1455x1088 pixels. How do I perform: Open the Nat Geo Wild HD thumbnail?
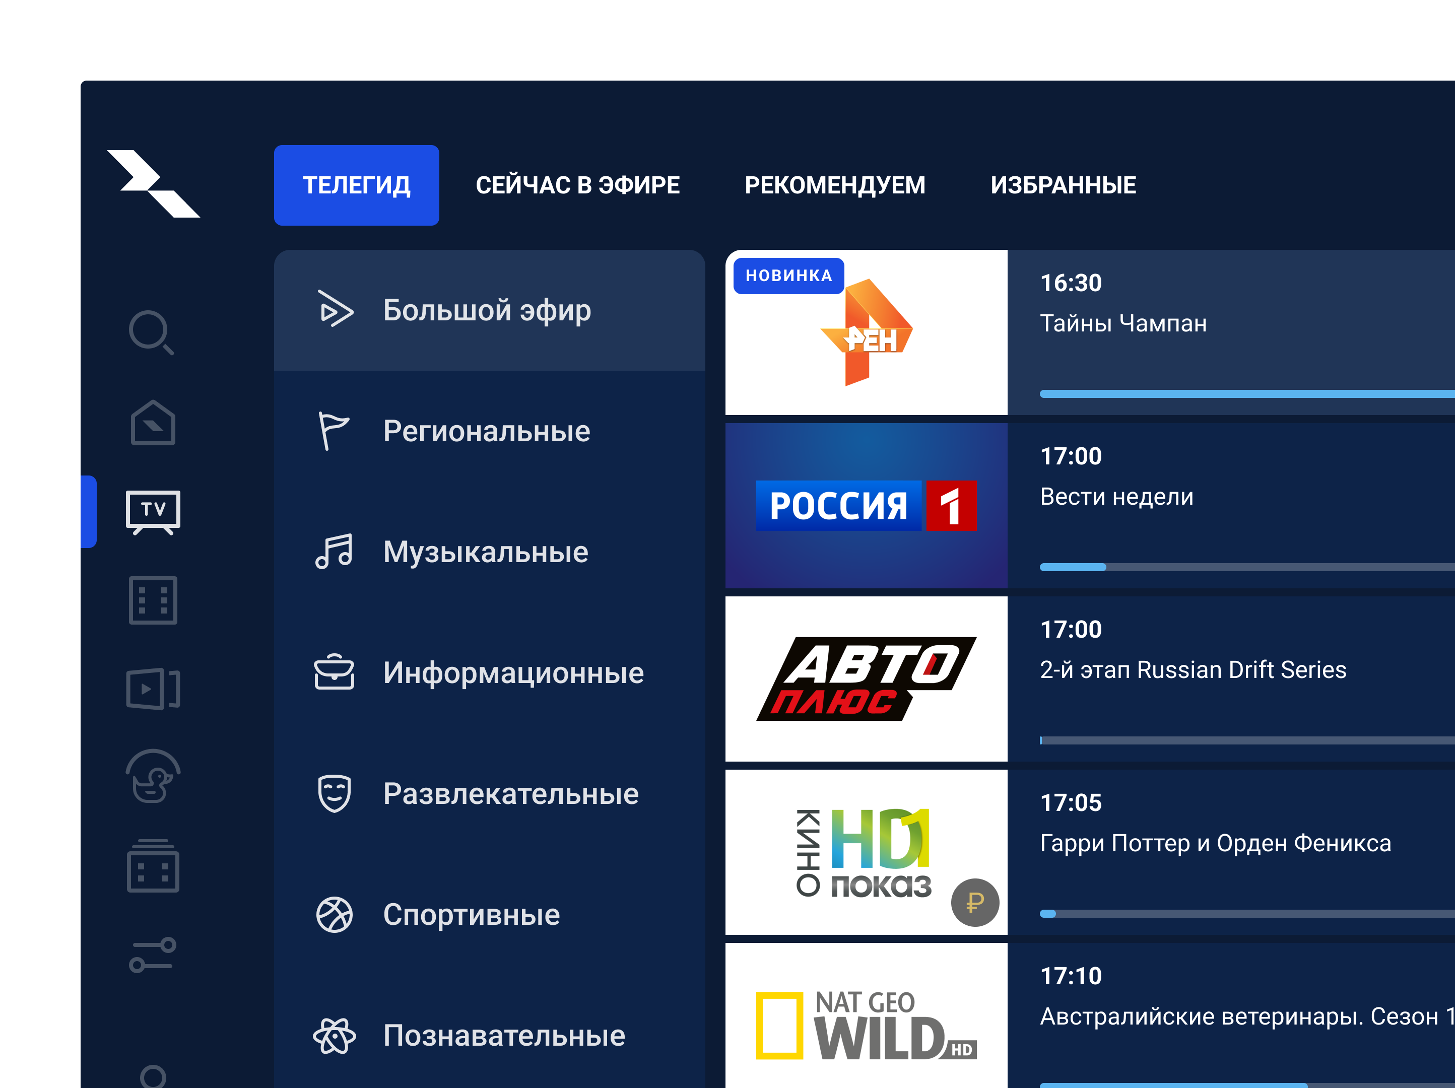866,1015
